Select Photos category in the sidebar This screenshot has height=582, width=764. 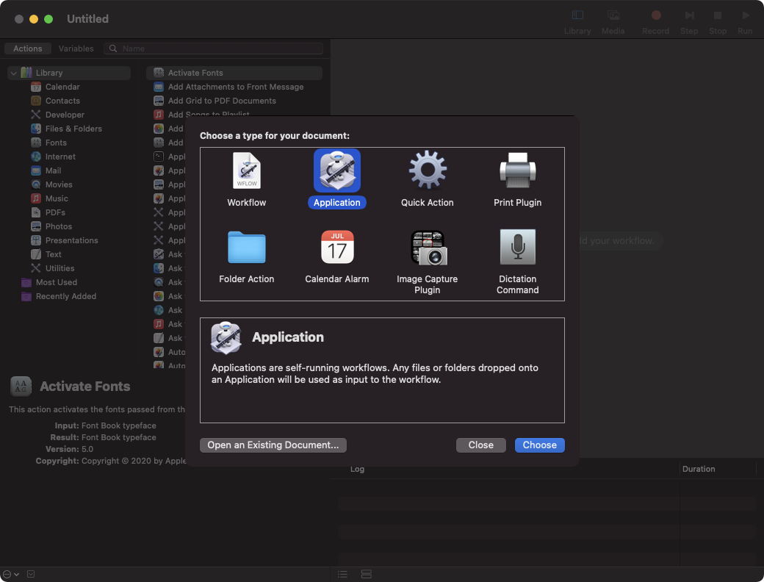tap(58, 226)
